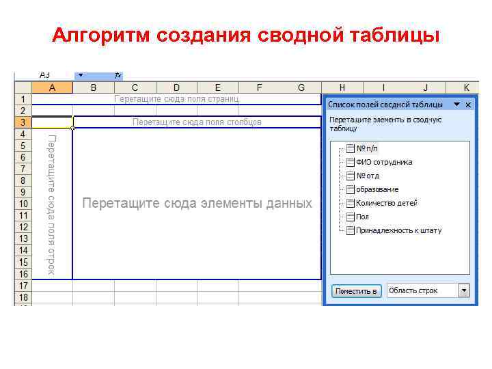Image resolution: width=492 pixels, height=369 pixels.
Task: Select column A header
Action: pos(53,87)
